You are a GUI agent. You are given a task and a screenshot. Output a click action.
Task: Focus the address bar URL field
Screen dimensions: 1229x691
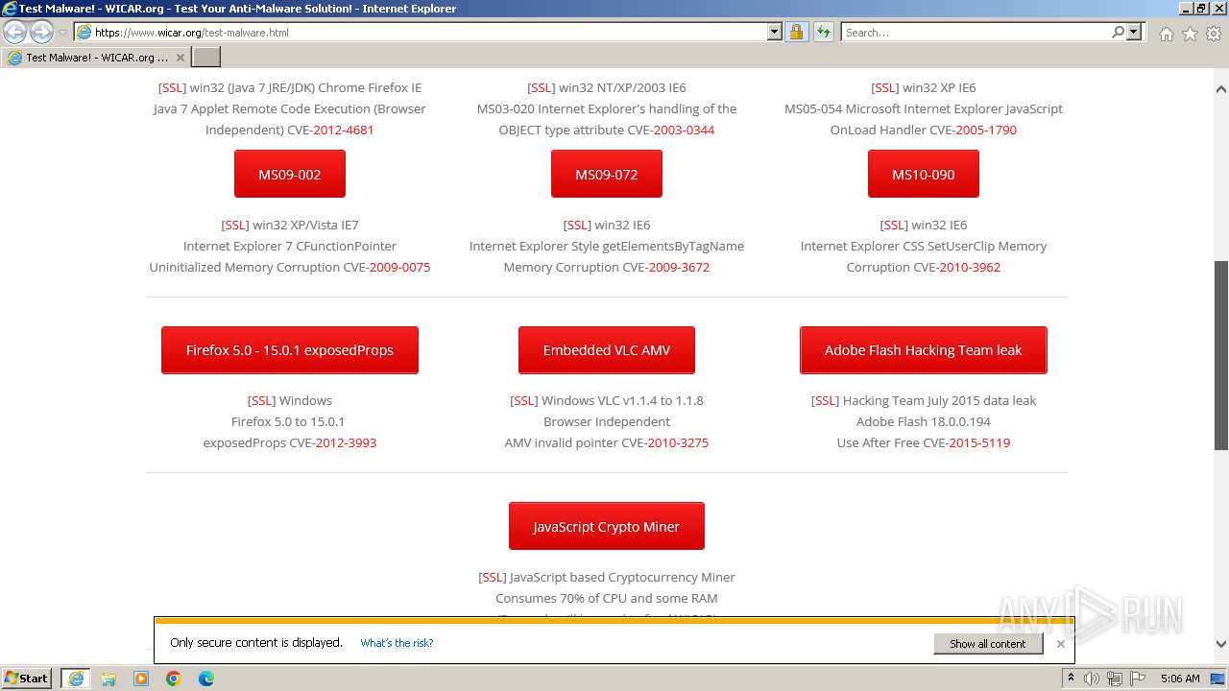click(x=427, y=32)
